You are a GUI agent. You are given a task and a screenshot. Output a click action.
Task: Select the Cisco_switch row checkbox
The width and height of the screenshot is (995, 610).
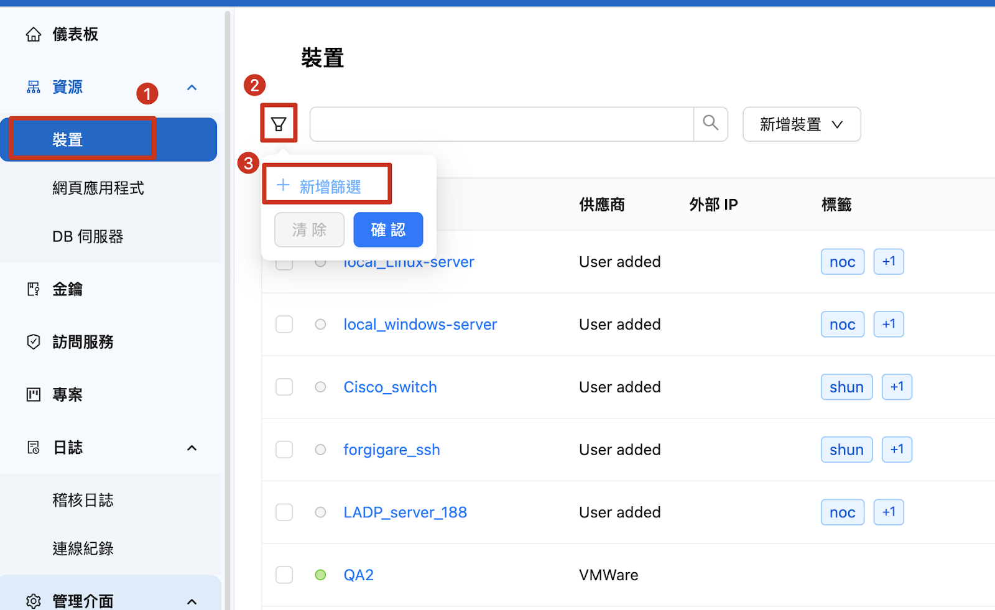pos(284,387)
